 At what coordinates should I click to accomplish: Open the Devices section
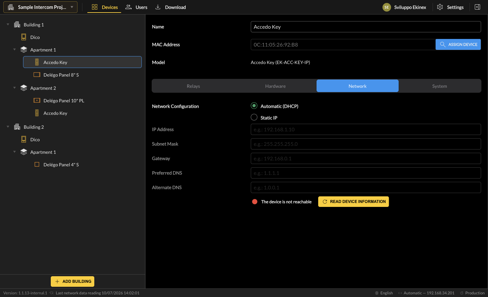pyautogui.click(x=104, y=7)
